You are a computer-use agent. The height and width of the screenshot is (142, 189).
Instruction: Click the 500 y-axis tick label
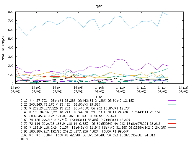(x=11, y=39)
